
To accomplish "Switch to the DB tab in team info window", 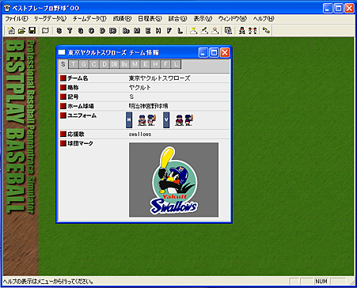I will 114,64.
